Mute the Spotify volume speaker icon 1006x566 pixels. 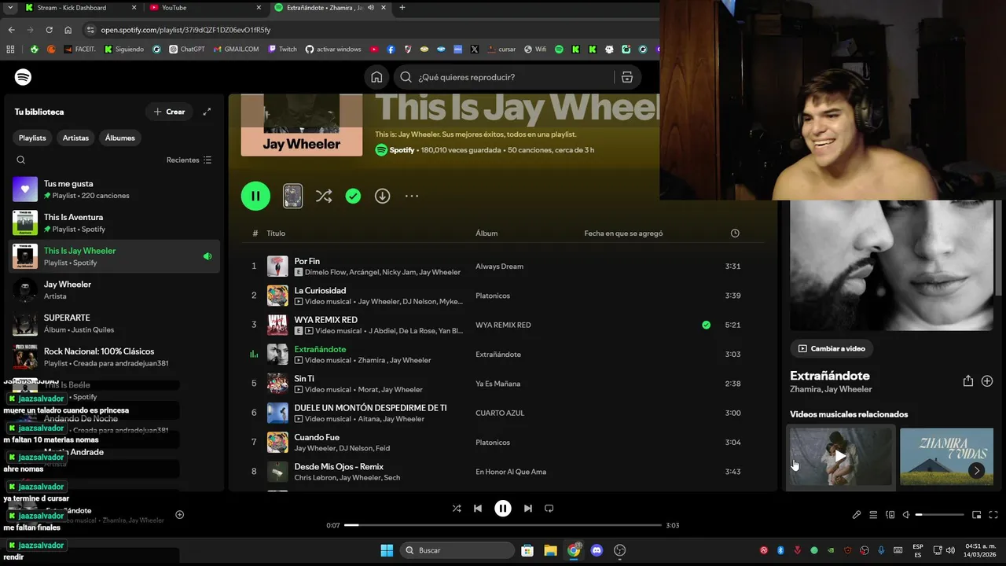(906, 515)
